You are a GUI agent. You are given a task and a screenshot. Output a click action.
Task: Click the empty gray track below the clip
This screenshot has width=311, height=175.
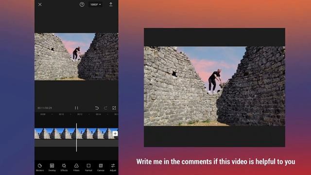(x=76, y=143)
